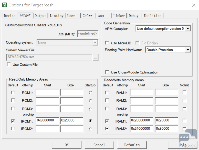The width and height of the screenshot is (199, 150).
Task: Click the Help button
Action: tap(183, 145)
